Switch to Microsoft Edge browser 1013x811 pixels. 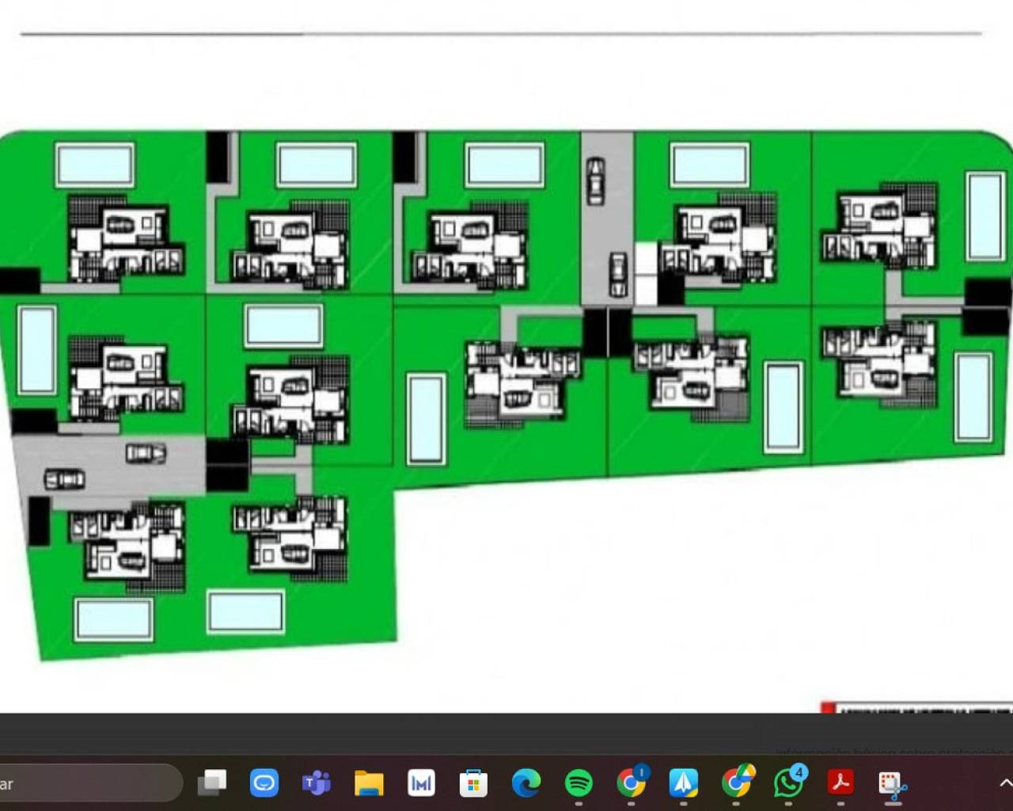pos(525,783)
